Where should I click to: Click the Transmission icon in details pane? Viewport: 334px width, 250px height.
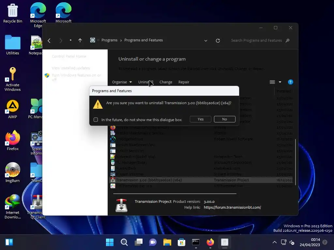click(121, 206)
